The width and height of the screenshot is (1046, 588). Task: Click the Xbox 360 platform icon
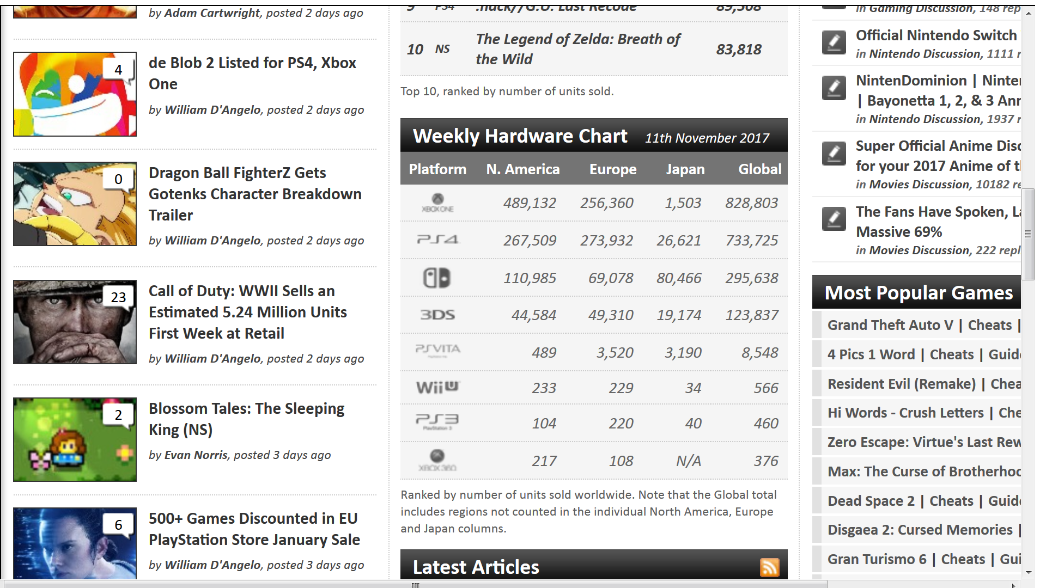[x=437, y=460]
